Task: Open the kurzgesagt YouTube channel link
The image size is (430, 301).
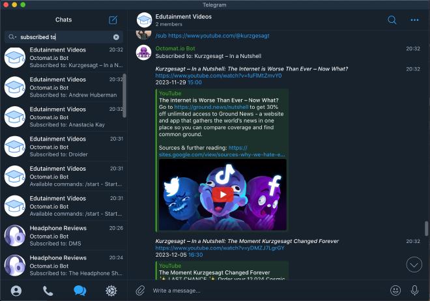Action: (218, 36)
